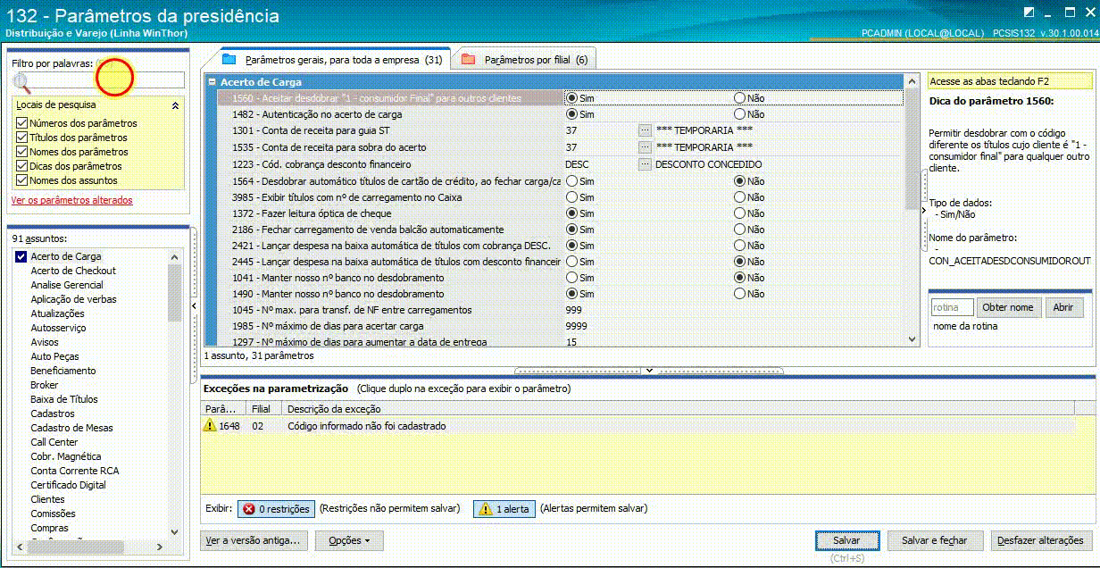Open lookup button for Conta de receita para sobra

(645, 147)
